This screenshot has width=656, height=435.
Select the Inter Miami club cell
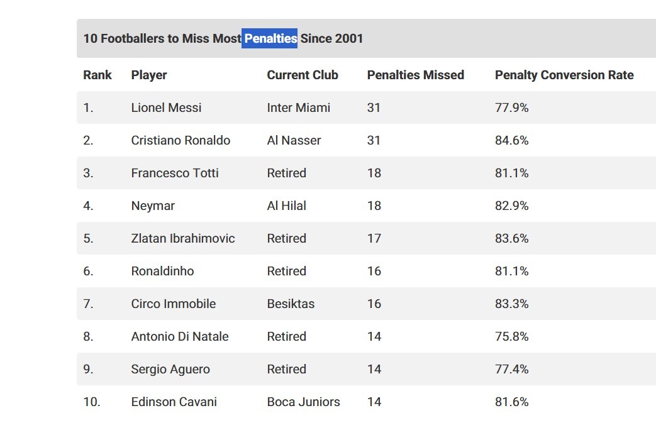tap(298, 107)
